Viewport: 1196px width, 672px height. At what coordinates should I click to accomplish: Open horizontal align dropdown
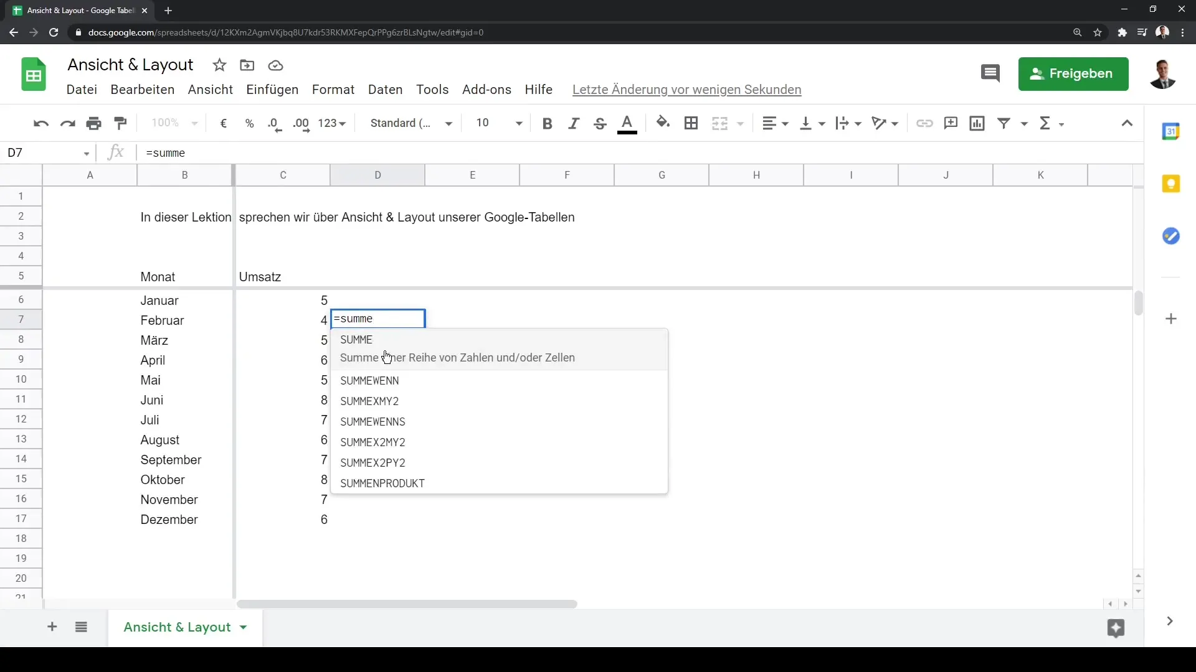click(x=776, y=123)
